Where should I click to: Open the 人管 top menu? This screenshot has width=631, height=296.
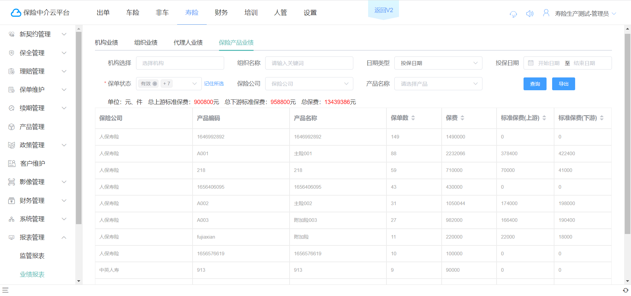pyautogui.click(x=281, y=13)
